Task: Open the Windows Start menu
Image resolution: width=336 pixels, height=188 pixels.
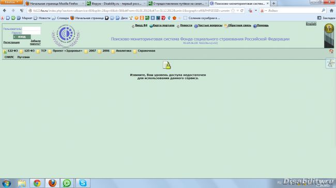Action: 6,183
